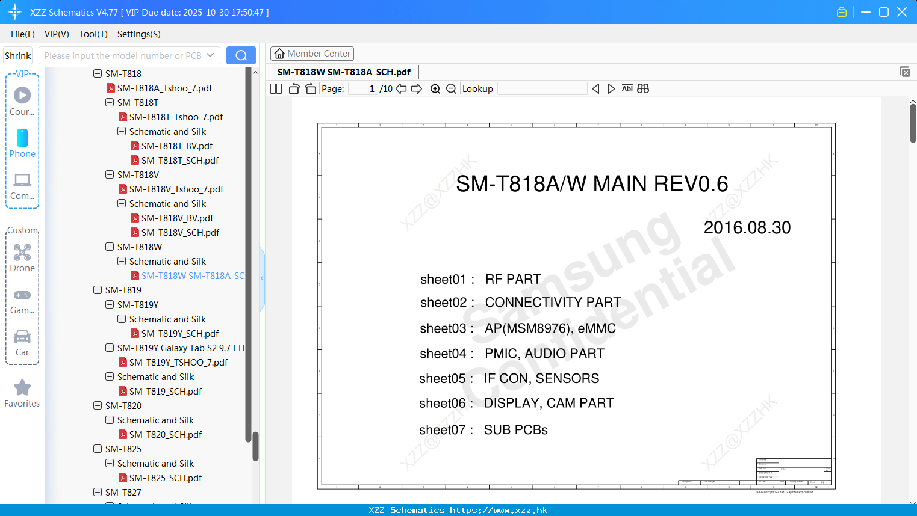Viewport: 917px width, 516px height.
Task: Open Member Center
Action: 312,54
